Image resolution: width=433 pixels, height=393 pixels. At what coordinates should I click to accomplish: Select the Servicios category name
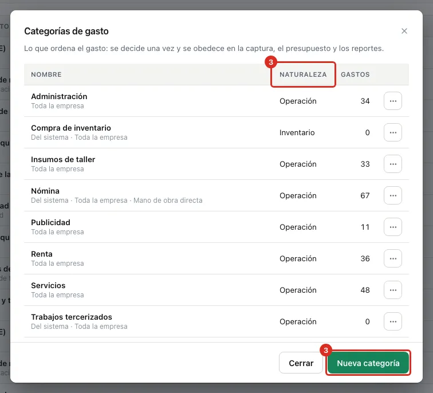coord(48,285)
